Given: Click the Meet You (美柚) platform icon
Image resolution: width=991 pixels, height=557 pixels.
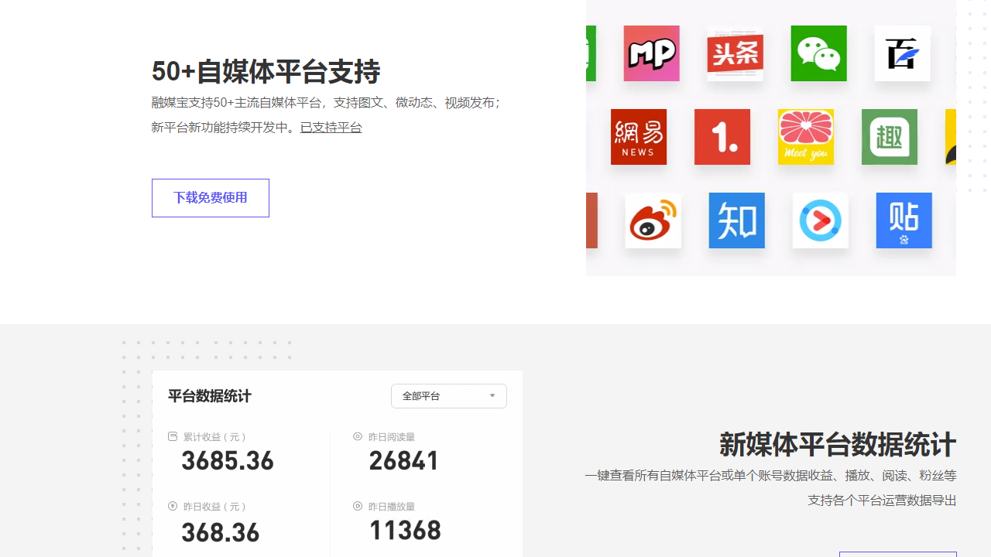Looking at the screenshot, I should coord(806,137).
